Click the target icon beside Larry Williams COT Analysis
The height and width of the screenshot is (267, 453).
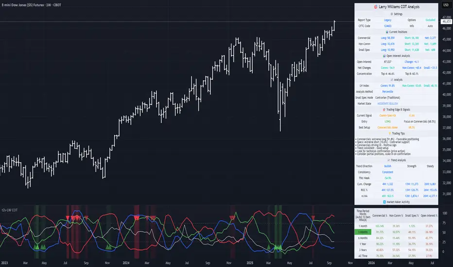[375, 7]
